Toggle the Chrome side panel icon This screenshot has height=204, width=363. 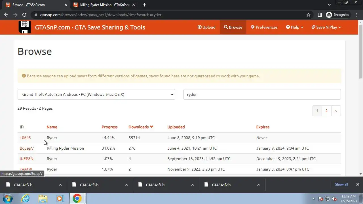point(320,15)
